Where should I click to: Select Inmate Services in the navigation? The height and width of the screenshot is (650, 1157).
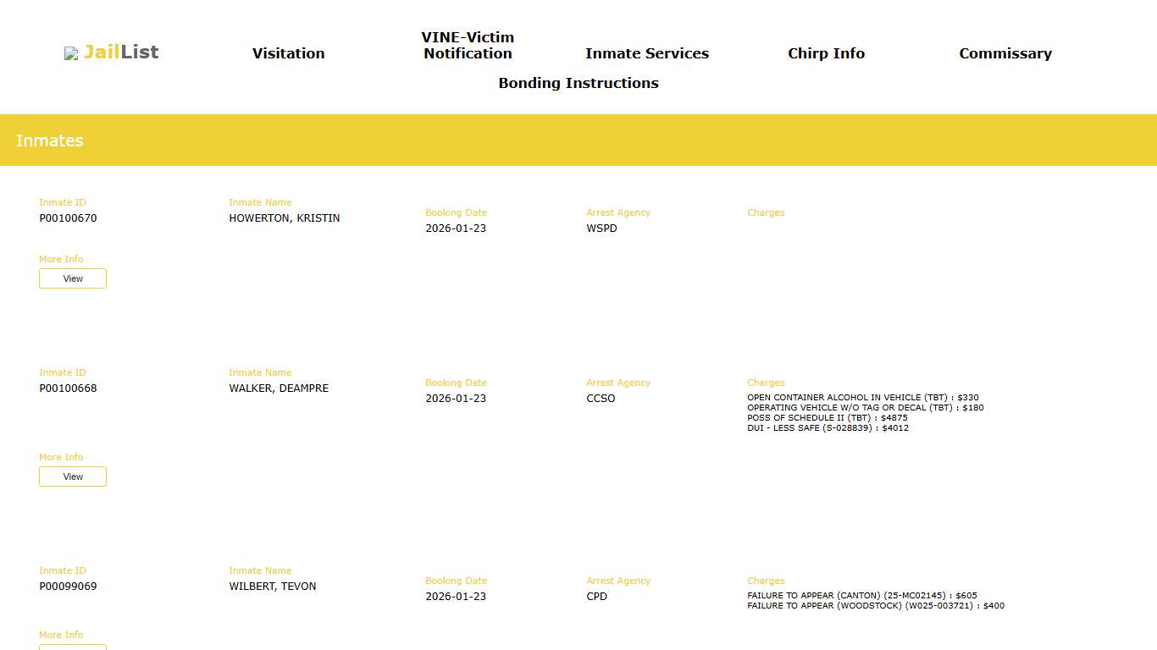[x=646, y=53]
